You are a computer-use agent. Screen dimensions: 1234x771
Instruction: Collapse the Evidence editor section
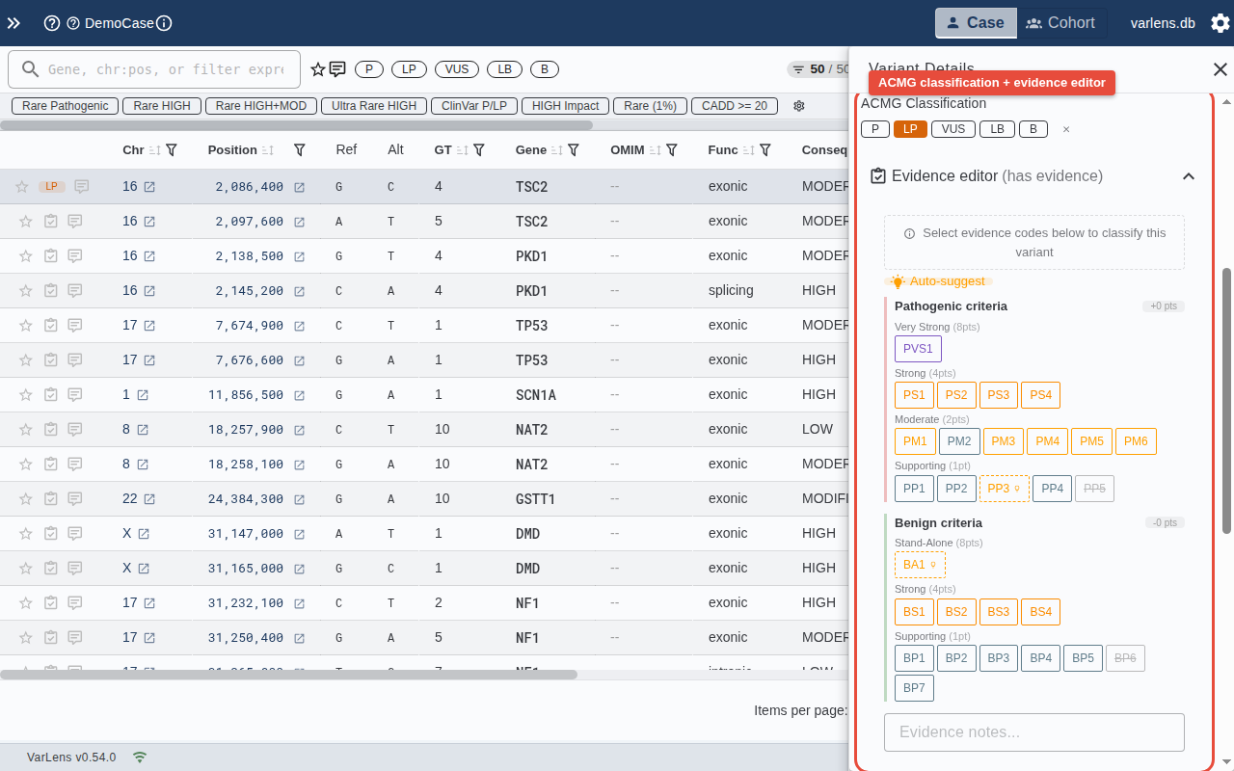click(1189, 176)
